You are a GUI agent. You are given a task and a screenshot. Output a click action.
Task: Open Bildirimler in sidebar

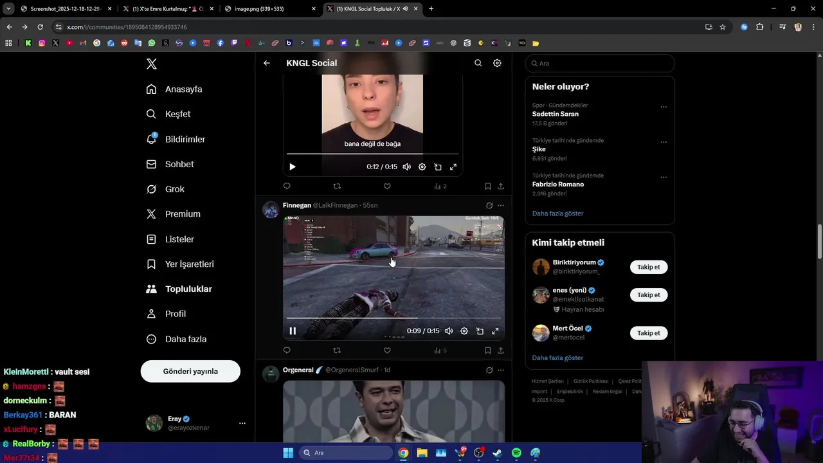[x=176, y=139]
